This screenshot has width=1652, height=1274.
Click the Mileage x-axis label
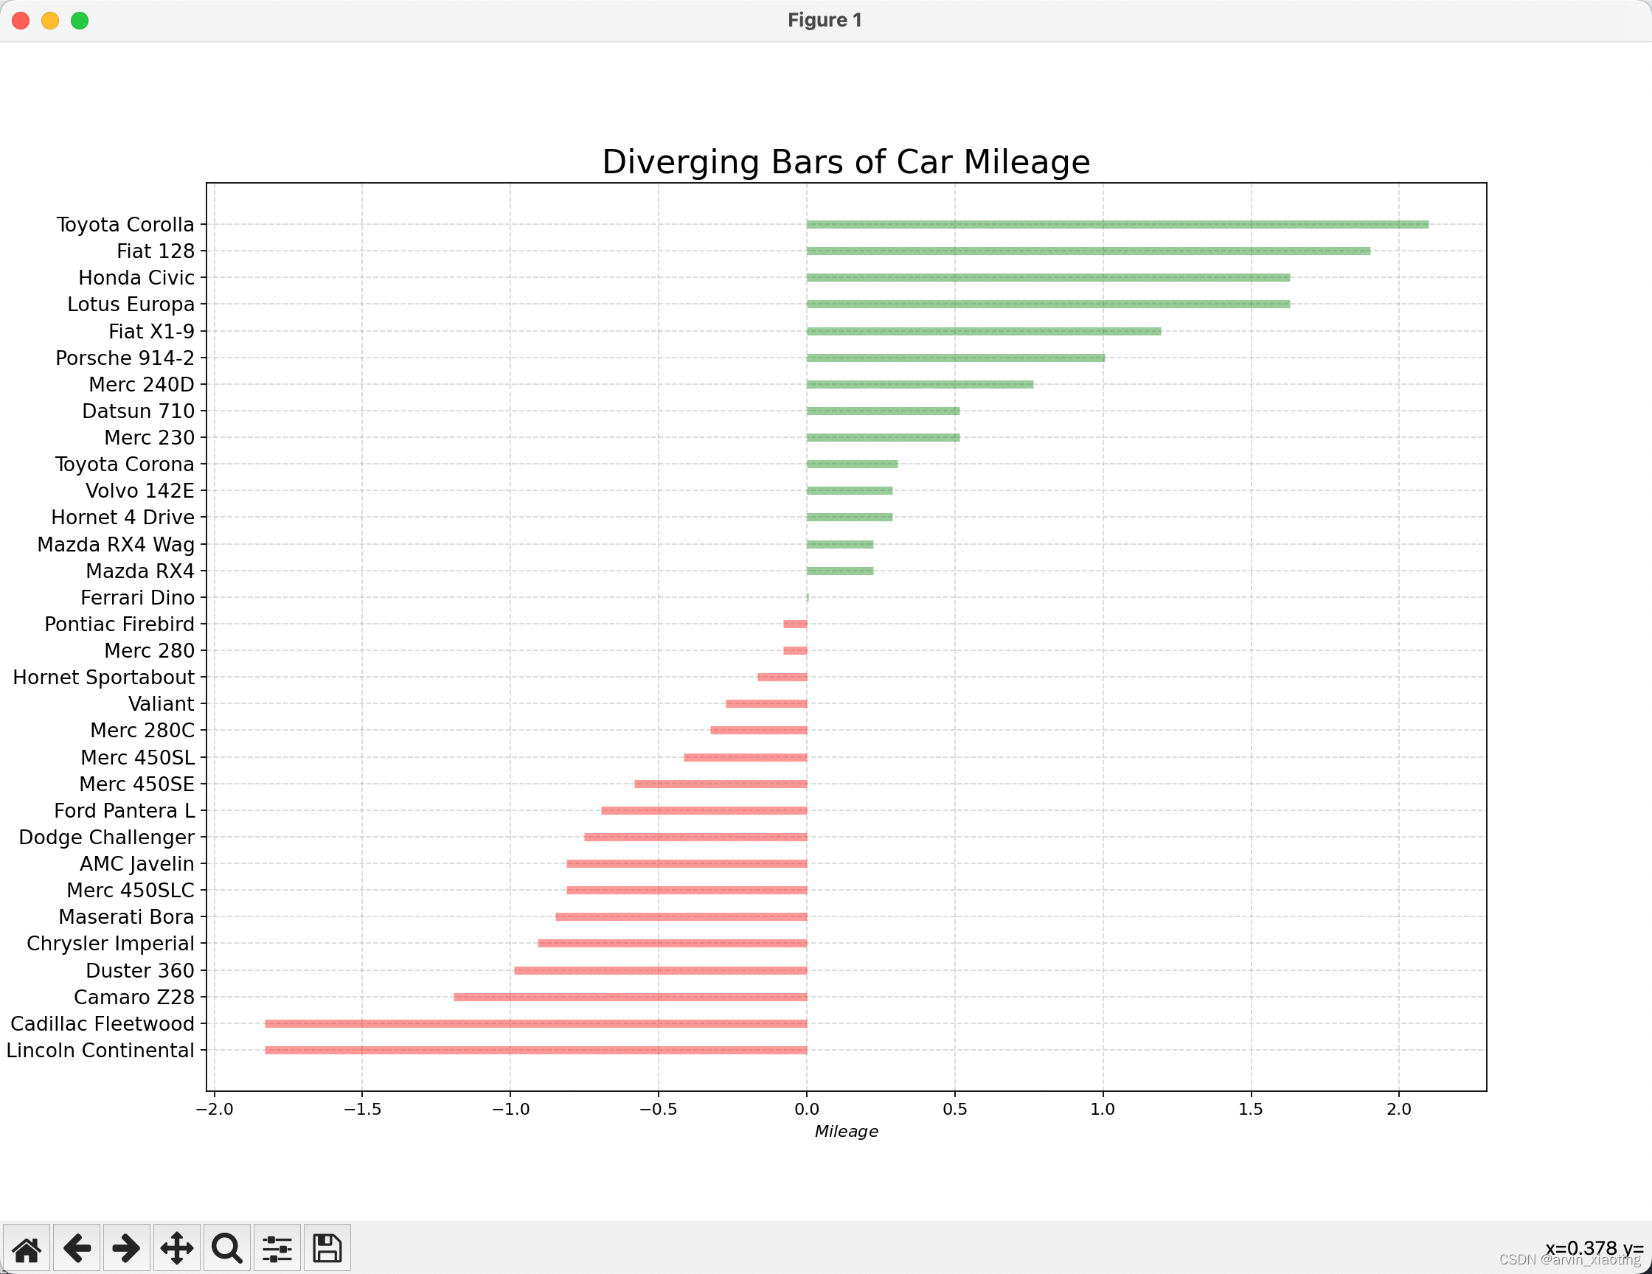click(x=846, y=1131)
